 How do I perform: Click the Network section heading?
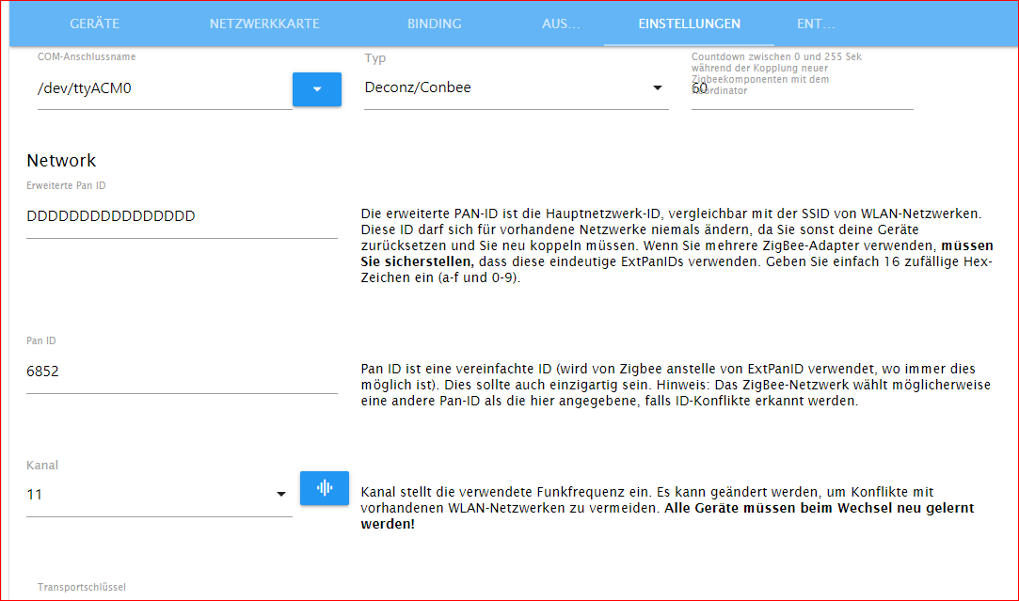click(x=61, y=161)
